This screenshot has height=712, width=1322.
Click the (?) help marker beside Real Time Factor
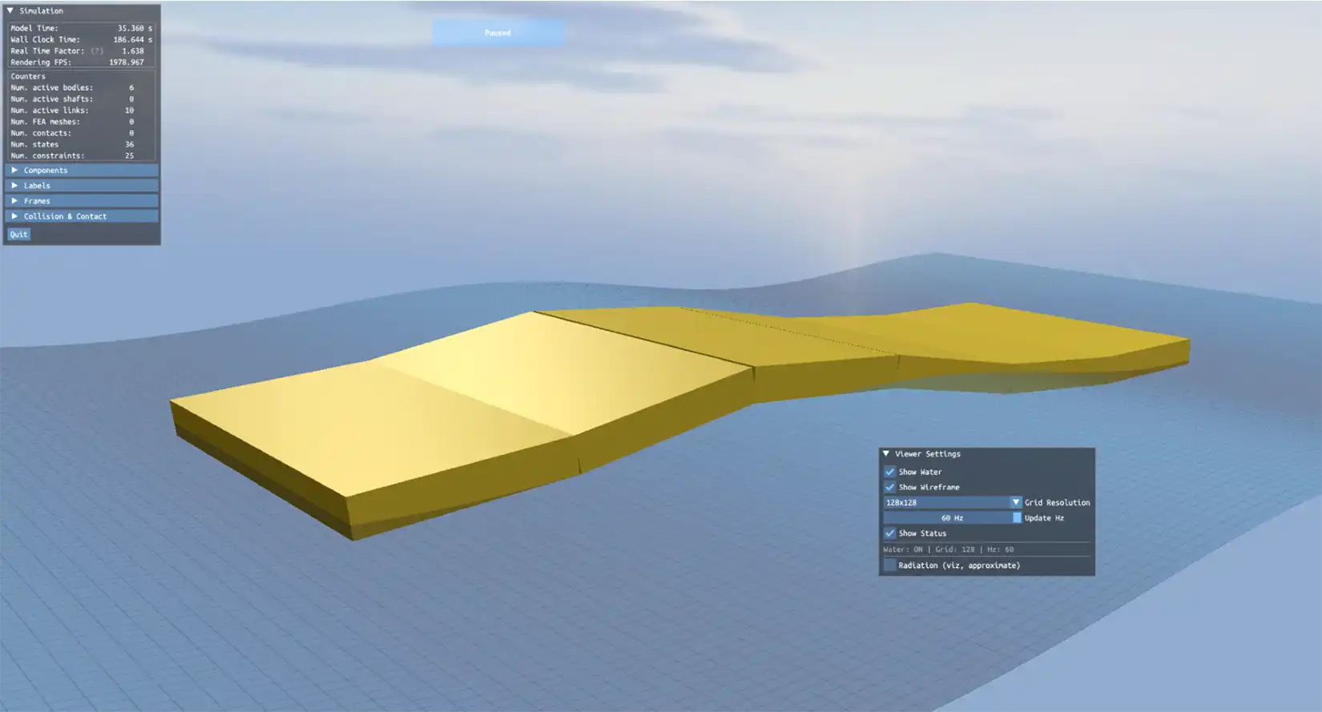pyautogui.click(x=97, y=50)
